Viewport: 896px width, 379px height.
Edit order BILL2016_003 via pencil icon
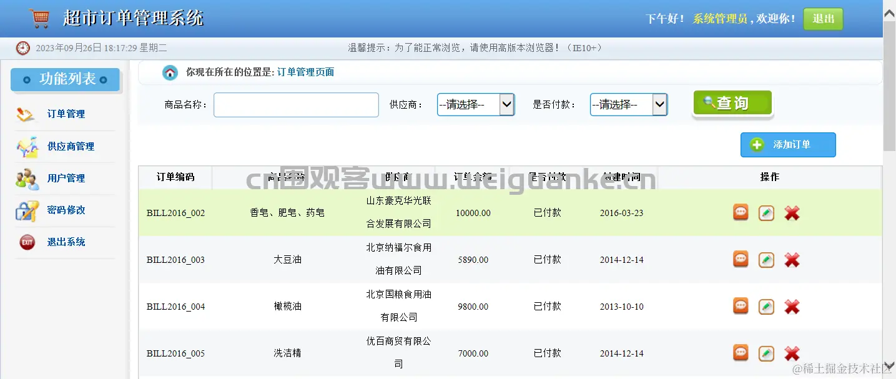coord(766,260)
